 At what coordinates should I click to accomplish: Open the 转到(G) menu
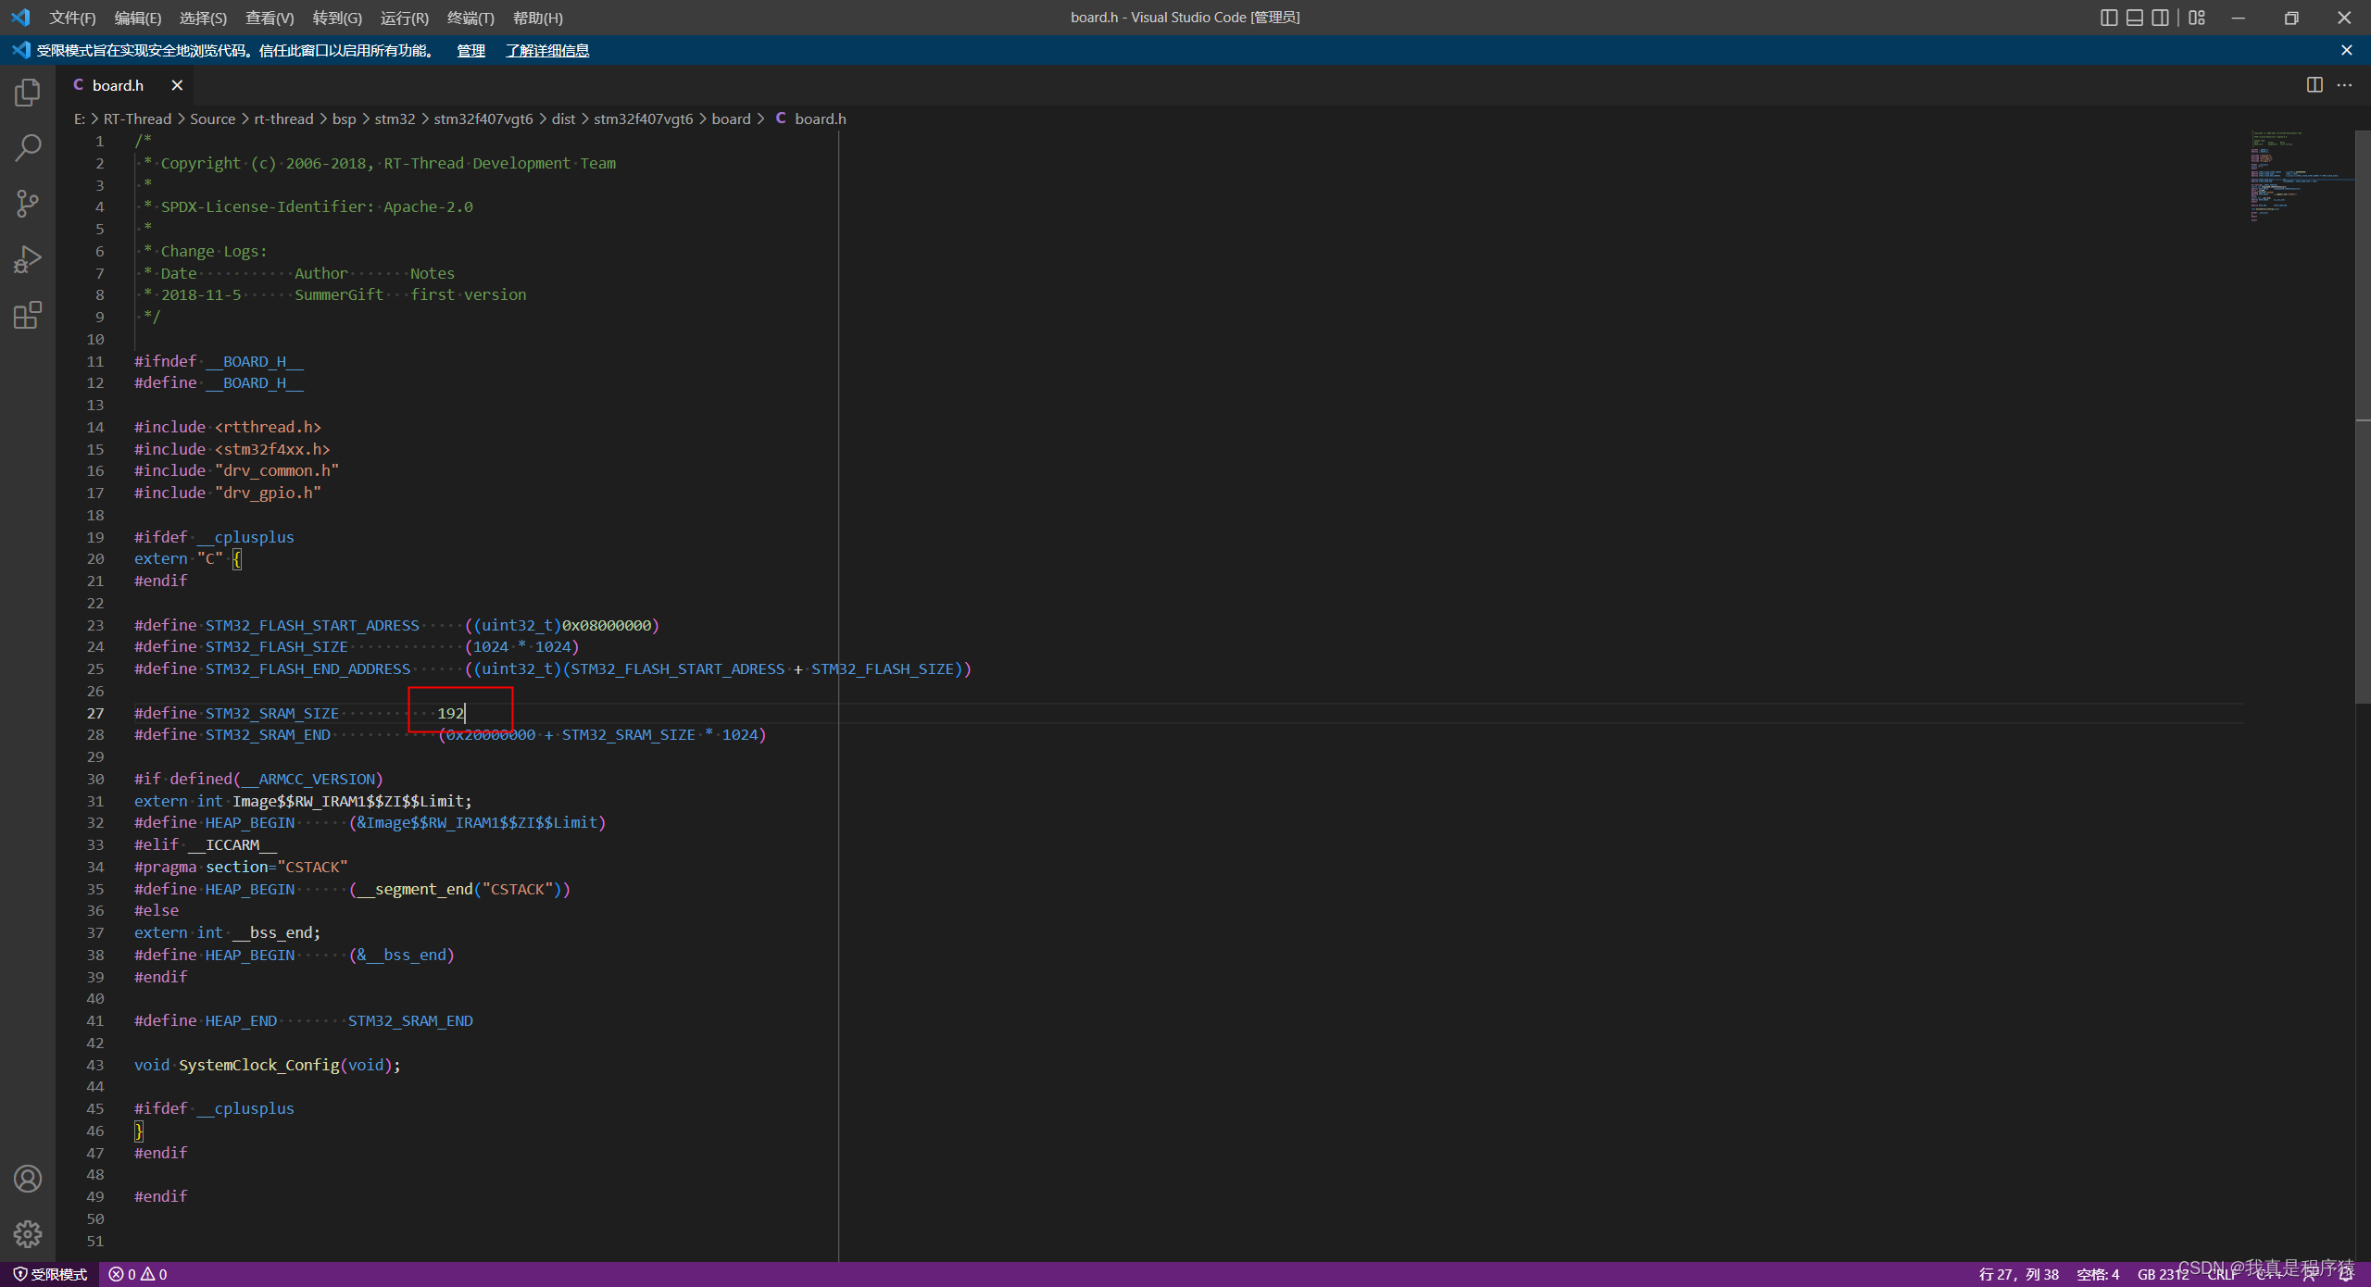(x=337, y=18)
